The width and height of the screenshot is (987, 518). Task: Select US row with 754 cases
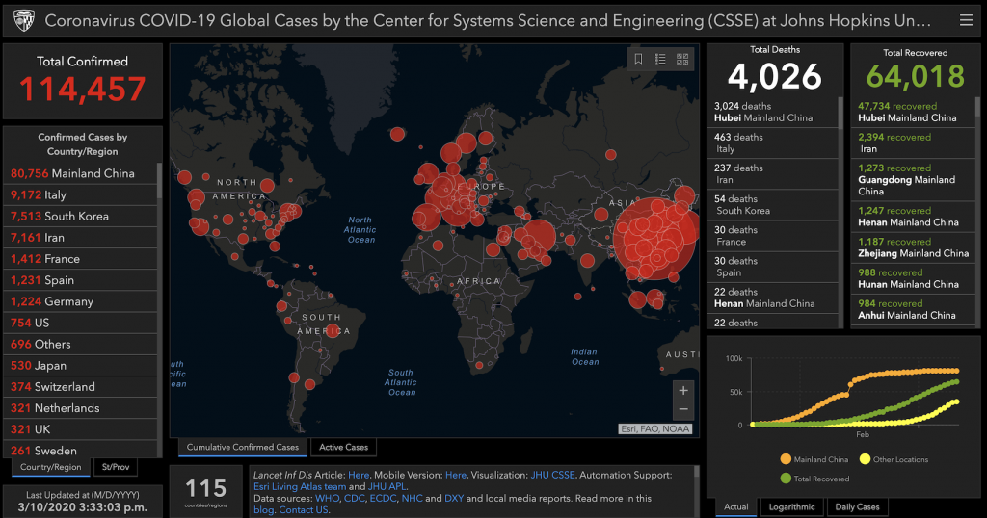[80, 324]
